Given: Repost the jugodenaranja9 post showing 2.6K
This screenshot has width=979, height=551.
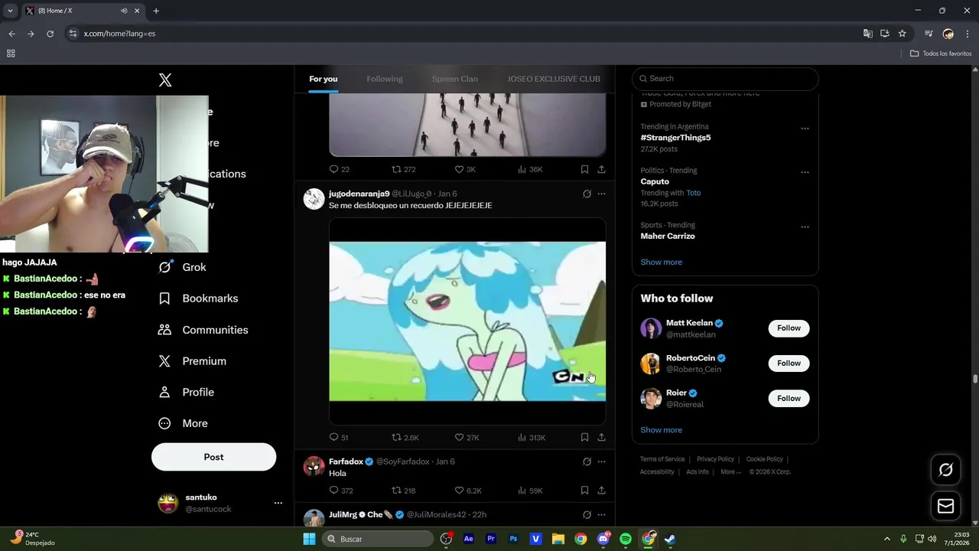Looking at the screenshot, I should coord(405,438).
